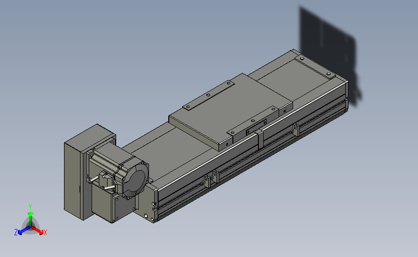The image size is (418, 257).
Task: Select the three-hole mounting strip behind the carriage
Action: [208, 95]
